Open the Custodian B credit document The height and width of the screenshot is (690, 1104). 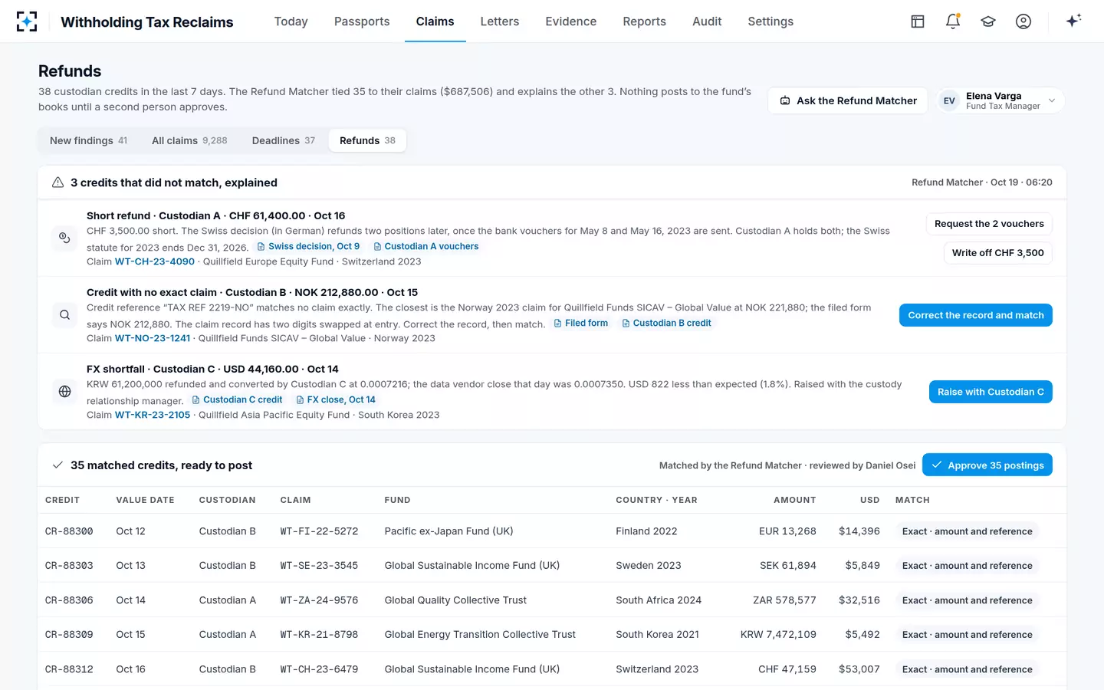pyautogui.click(x=666, y=323)
